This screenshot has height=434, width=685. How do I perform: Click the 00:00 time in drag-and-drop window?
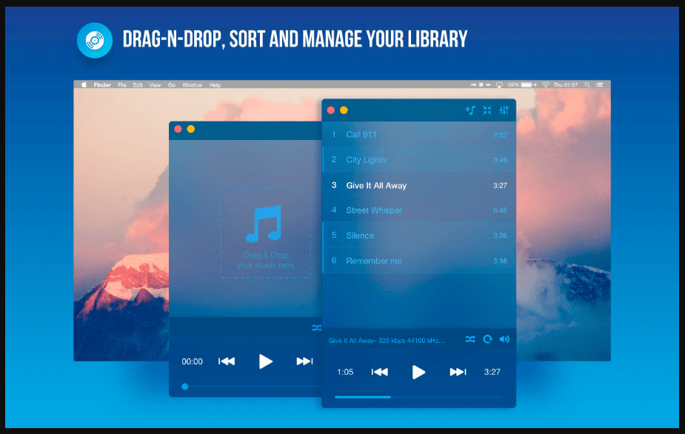pos(193,361)
